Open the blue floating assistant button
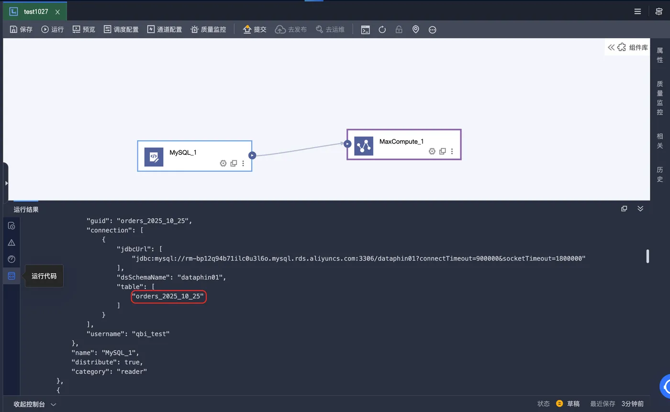 click(665, 387)
